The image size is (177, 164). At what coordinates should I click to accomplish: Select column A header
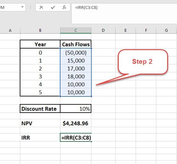pyautogui.click(x=10, y=30)
